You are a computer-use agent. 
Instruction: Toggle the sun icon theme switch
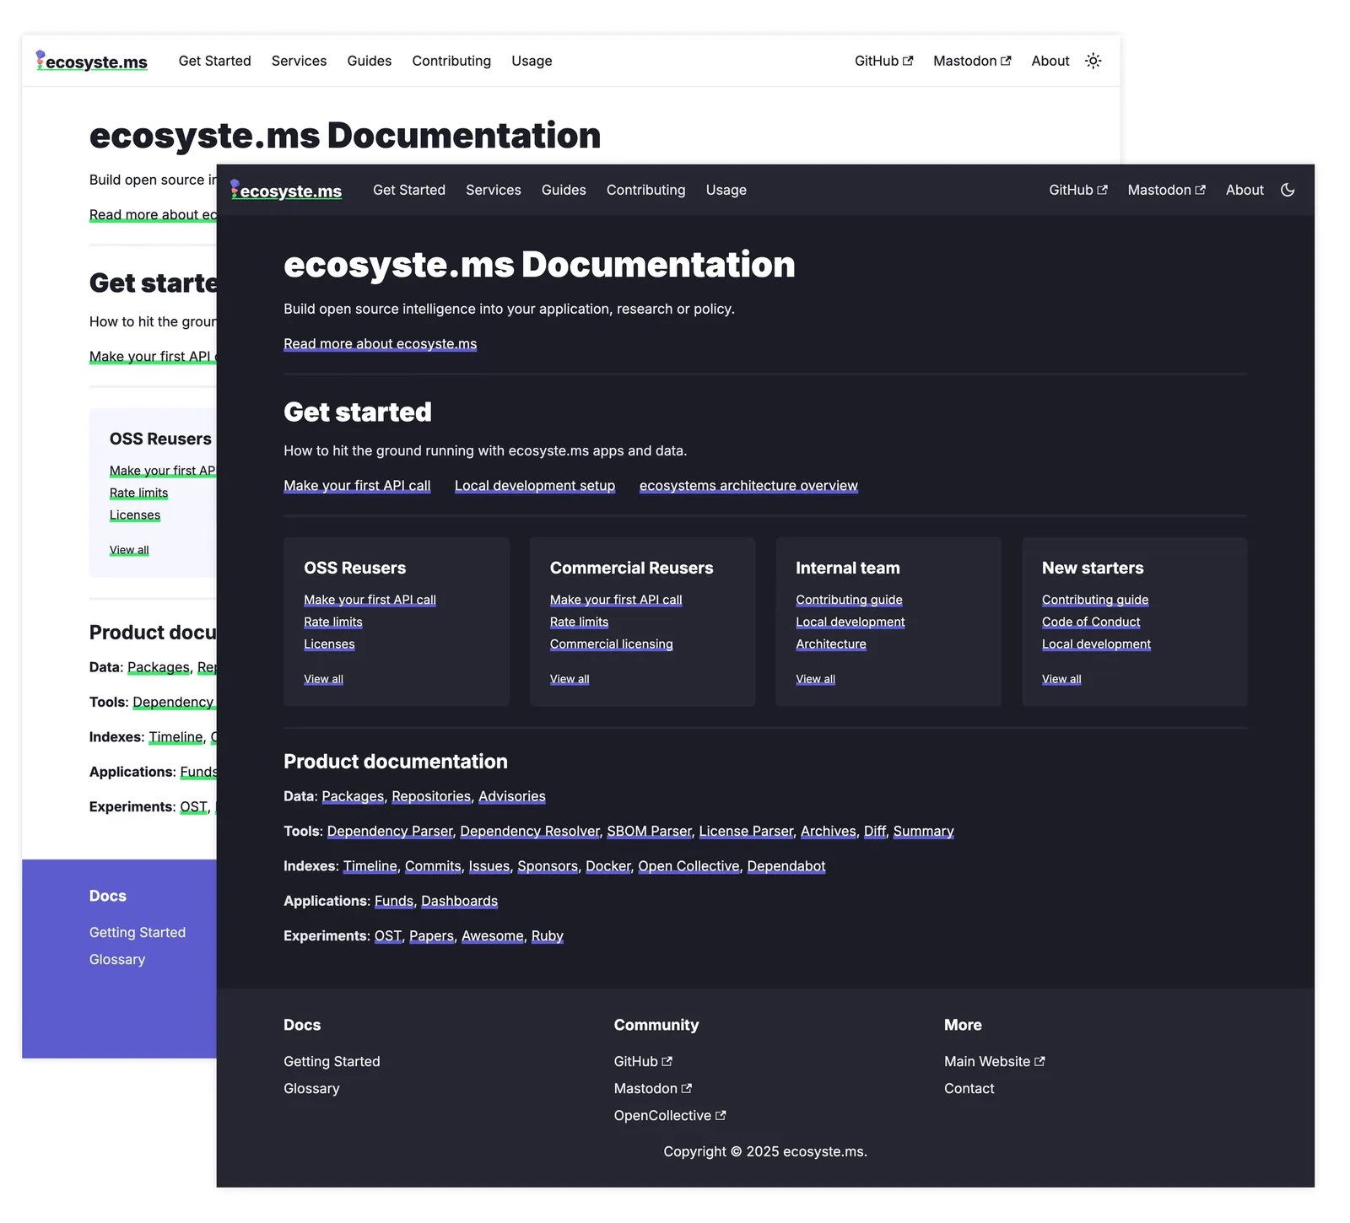[x=1093, y=61]
